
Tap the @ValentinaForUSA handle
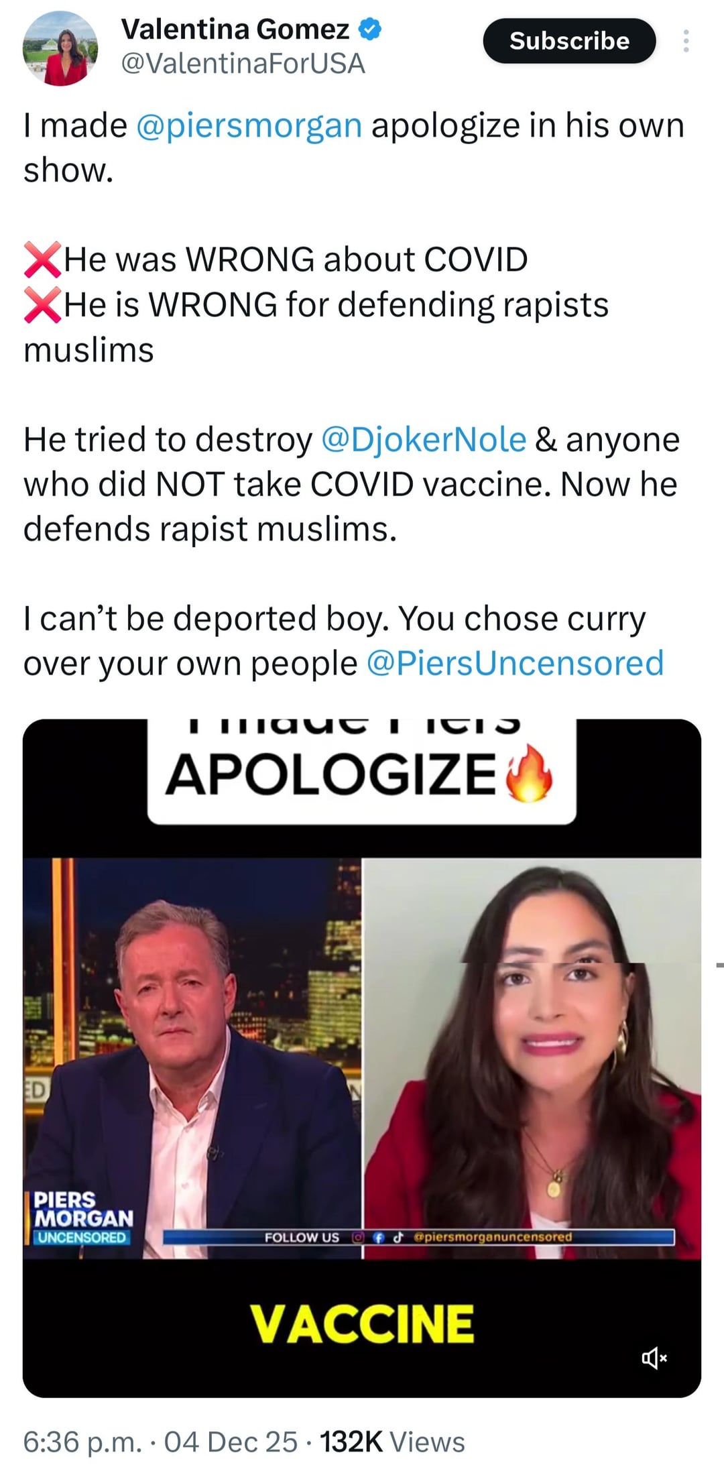tap(243, 64)
